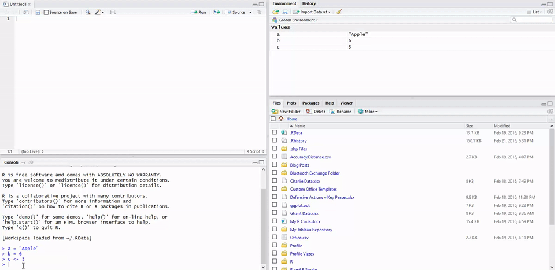The image size is (555, 270).
Task: Open the More dropdown in Files pane
Action: (368, 111)
